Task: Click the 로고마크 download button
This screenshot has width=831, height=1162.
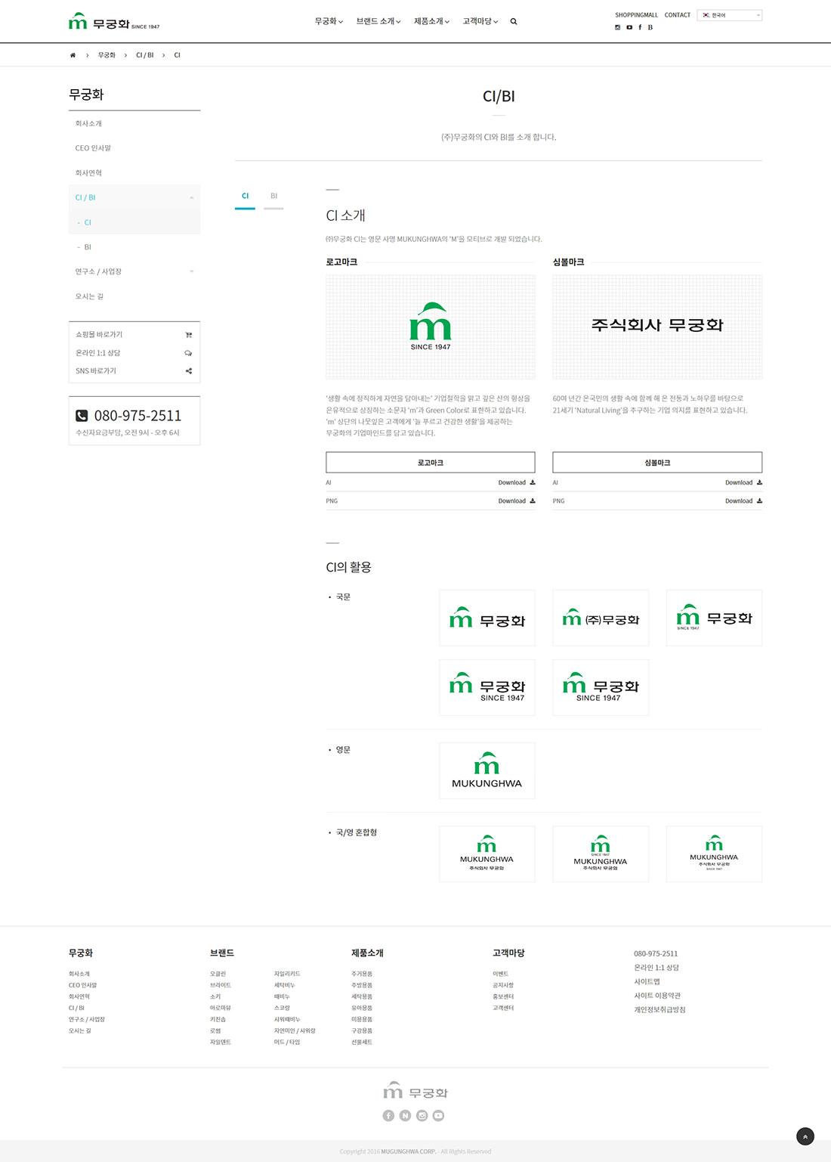Action: [431, 462]
